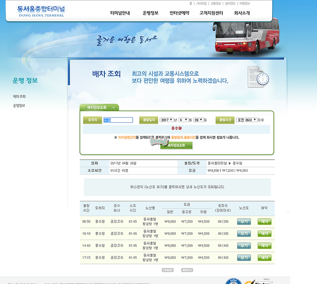Click the 노선도 column header
The image size is (317, 284).
244,208
